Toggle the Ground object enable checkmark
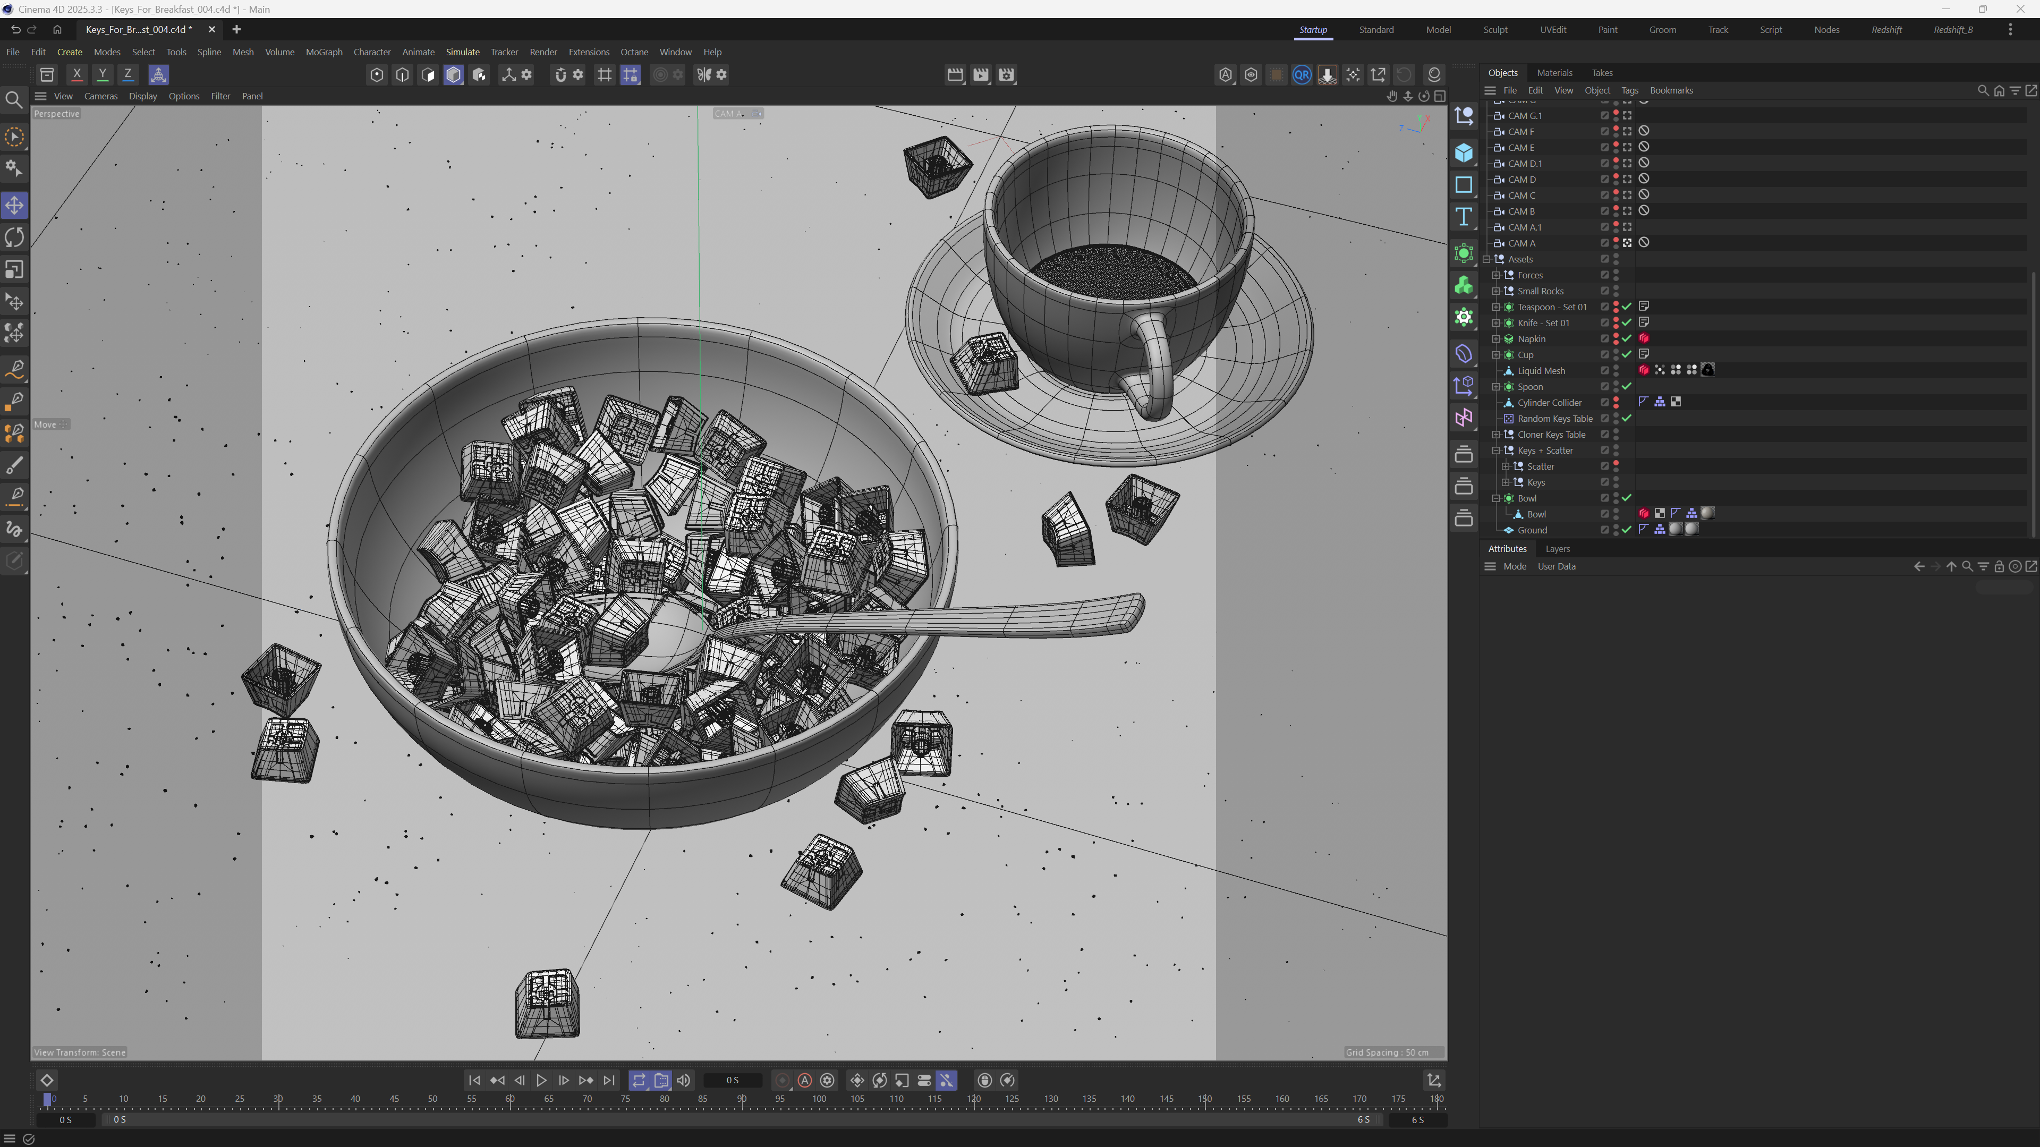Viewport: 2040px width, 1147px height. coord(1627,530)
